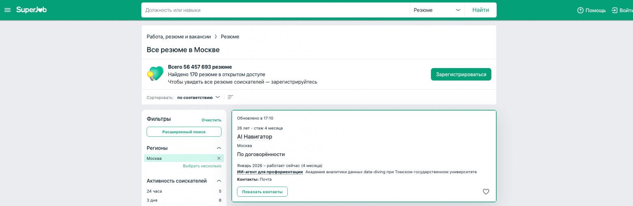Go to Работа, резюме и вакансии breadcrumb
This screenshot has height=206, width=633.
pos(179,36)
